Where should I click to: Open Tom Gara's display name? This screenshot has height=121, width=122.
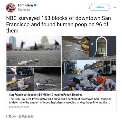pos(25,5)
